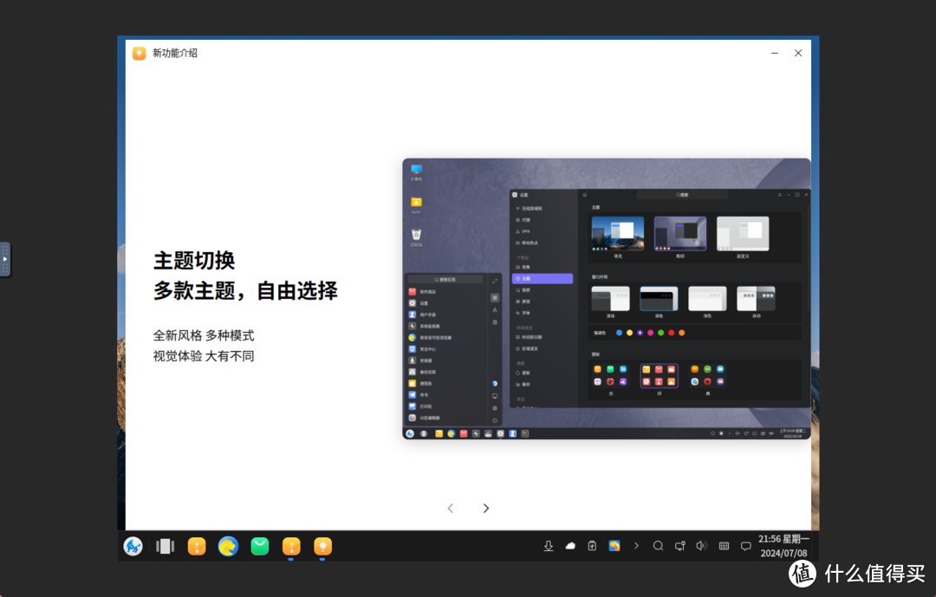Open the launcher from the taskbar
The height and width of the screenshot is (597, 936).
[133, 546]
